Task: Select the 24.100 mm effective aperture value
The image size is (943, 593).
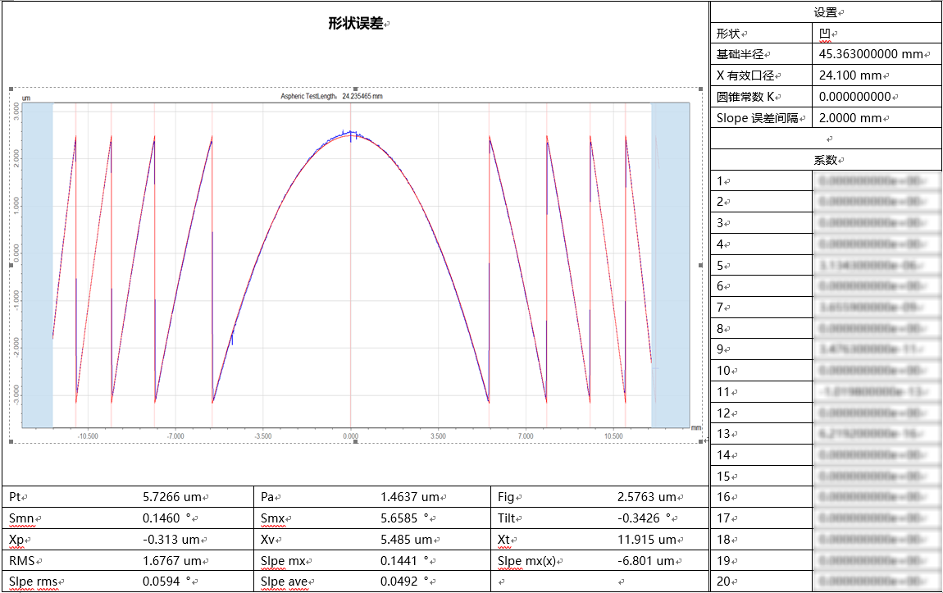Action: click(x=850, y=75)
